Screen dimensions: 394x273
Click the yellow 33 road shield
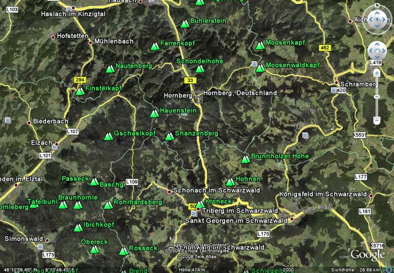click(189, 80)
